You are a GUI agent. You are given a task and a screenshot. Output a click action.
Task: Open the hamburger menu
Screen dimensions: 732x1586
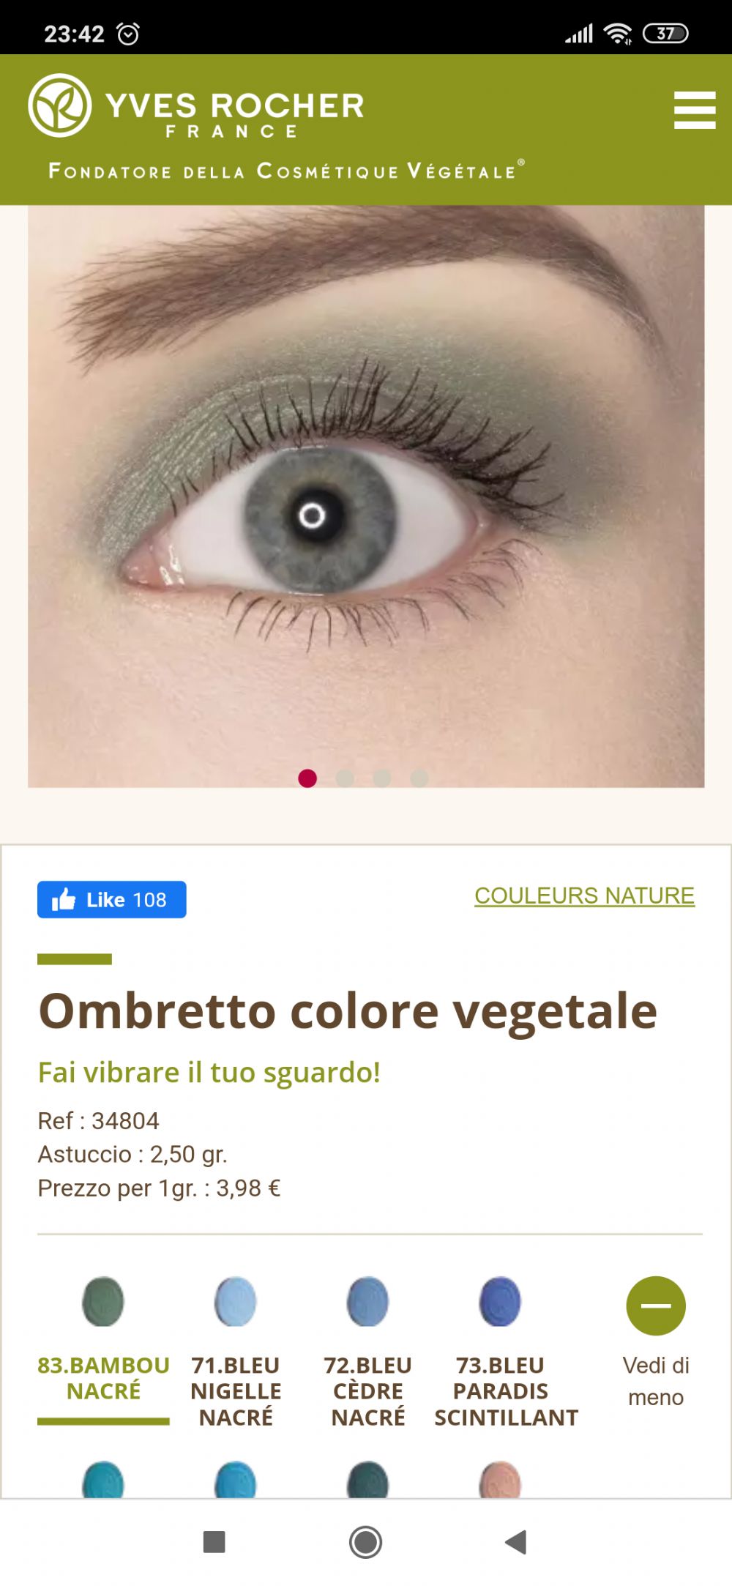(695, 110)
